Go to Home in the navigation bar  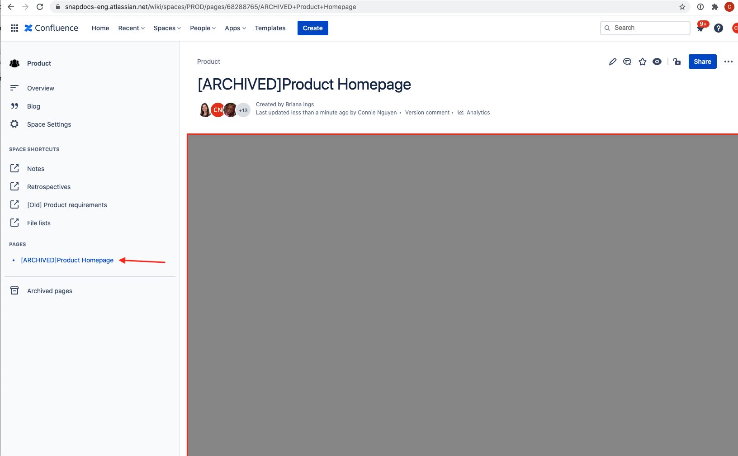[x=100, y=28]
